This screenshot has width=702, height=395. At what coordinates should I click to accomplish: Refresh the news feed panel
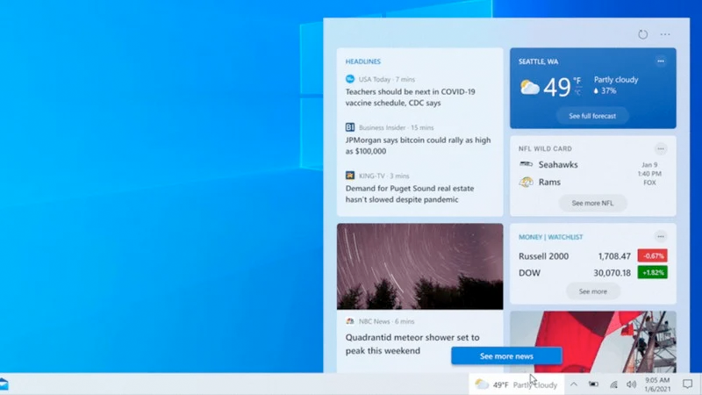[642, 34]
